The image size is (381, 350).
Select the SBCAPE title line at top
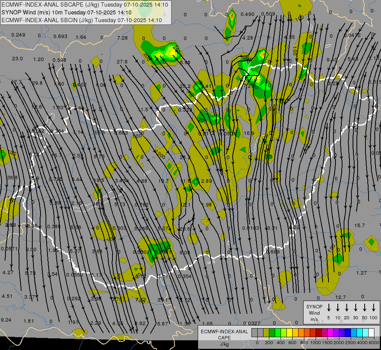[x=84, y=5]
